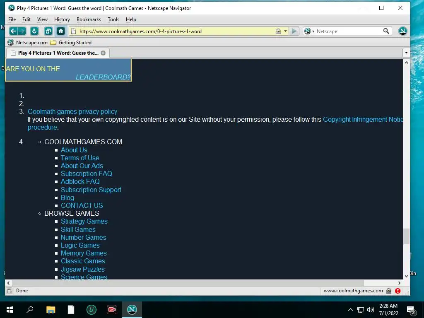
Task: Show hidden system tray icons
Action: pyautogui.click(x=350, y=310)
